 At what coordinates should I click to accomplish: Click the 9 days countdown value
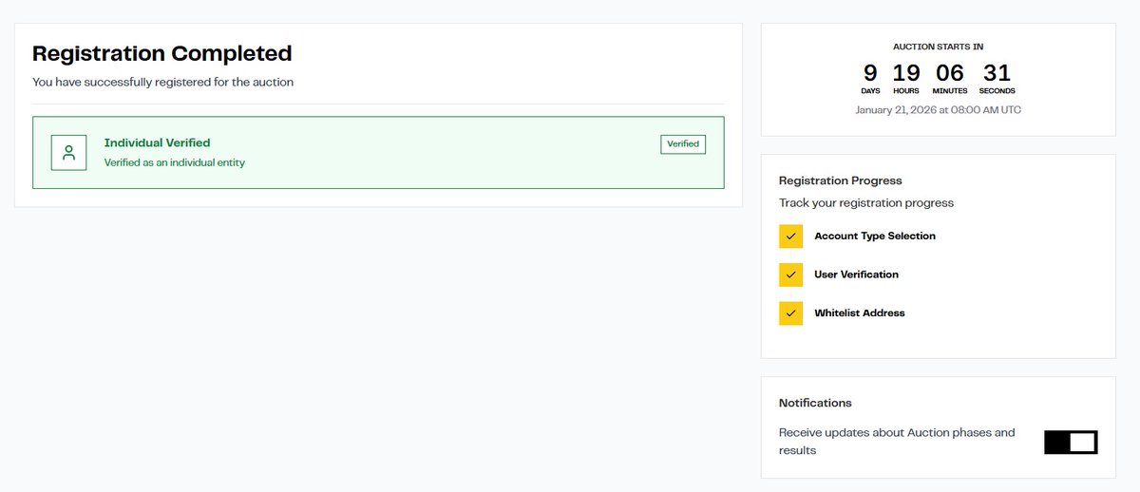click(x=870, y=73)
